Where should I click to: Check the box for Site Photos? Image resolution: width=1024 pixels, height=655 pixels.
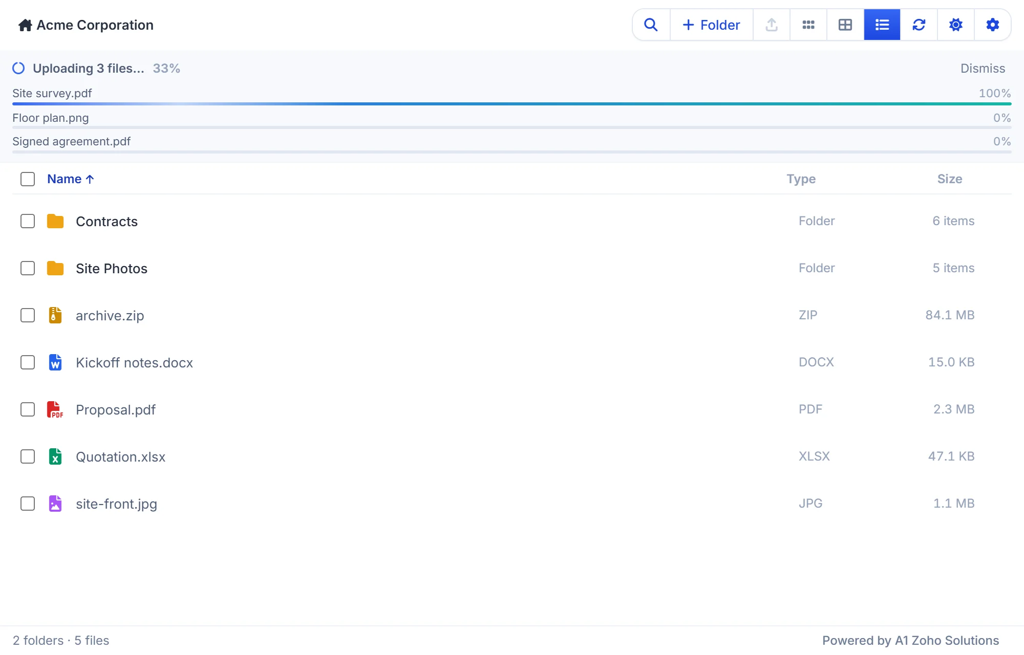28,268
